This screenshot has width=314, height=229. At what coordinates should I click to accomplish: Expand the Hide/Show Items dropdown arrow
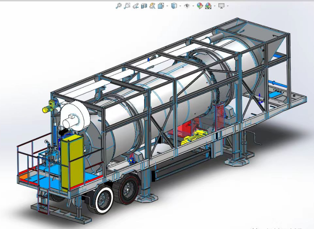pyautogui.click(x=193, y=6)
